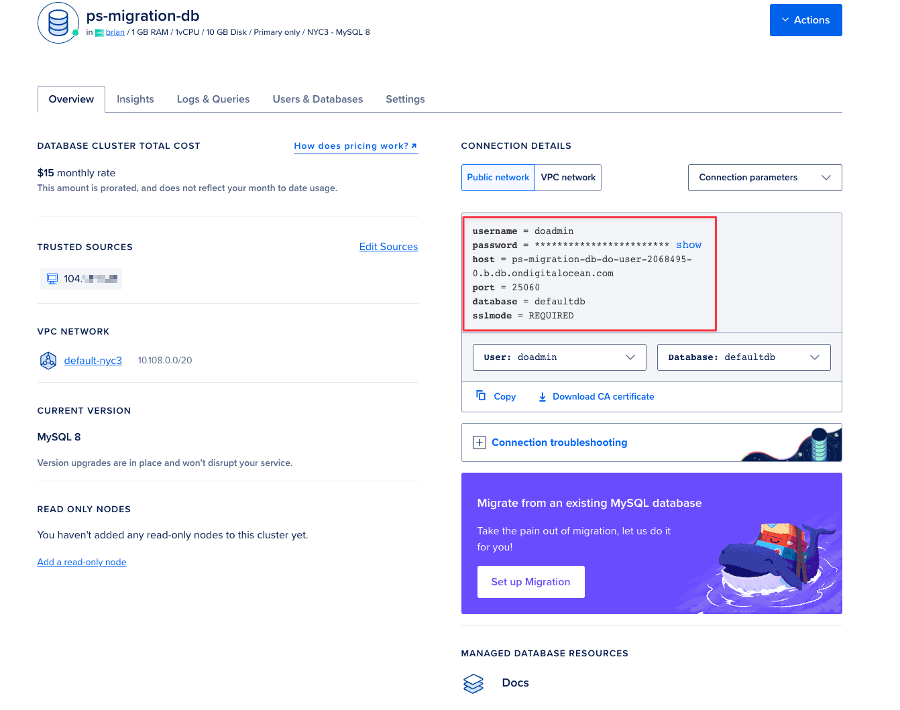Viewport: 900px width, 710px height.
Task: Select the VPC network globe icon
Action: [48, 360]
